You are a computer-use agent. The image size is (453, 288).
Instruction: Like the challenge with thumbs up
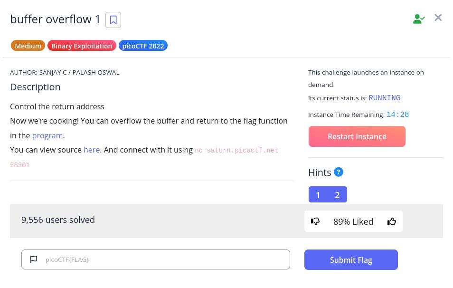tap(392, 221)
